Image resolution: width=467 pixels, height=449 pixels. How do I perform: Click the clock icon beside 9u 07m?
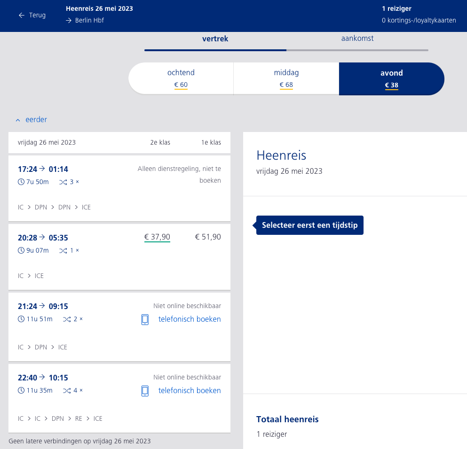pyautogui.click(x=21, y=250)
